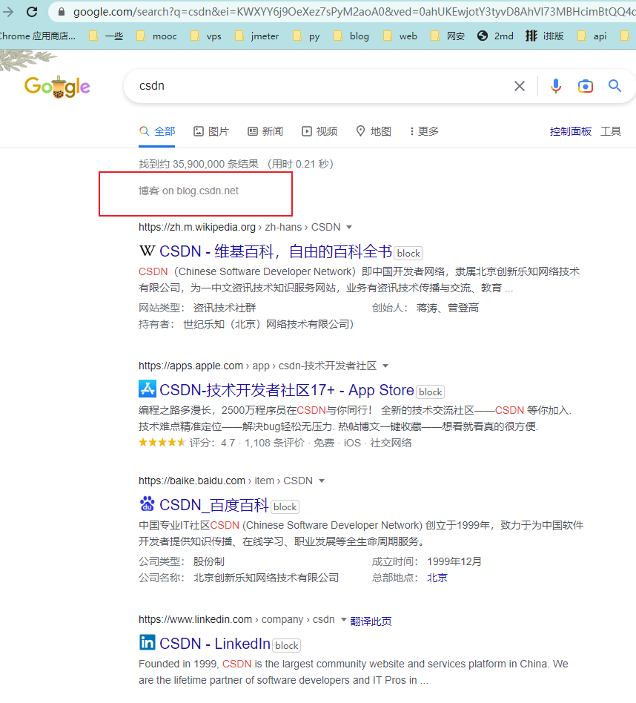
Task: Block the Wikipedia result
Action: (x=408, y=254)
